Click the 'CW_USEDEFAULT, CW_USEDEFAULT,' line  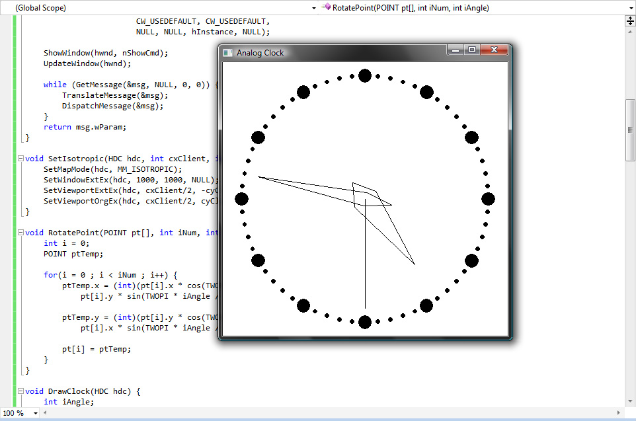click(203, 21)
